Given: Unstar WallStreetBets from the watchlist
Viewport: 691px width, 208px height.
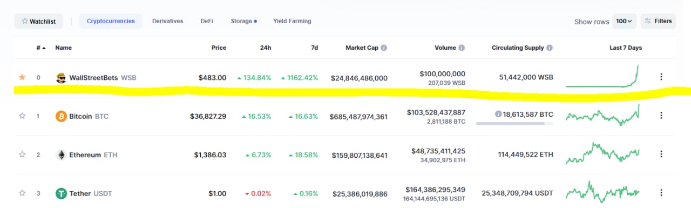Looking at the screenshot, I should point(22,77).
